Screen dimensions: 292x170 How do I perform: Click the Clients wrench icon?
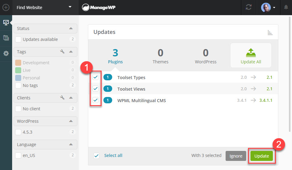pos(62,98)
